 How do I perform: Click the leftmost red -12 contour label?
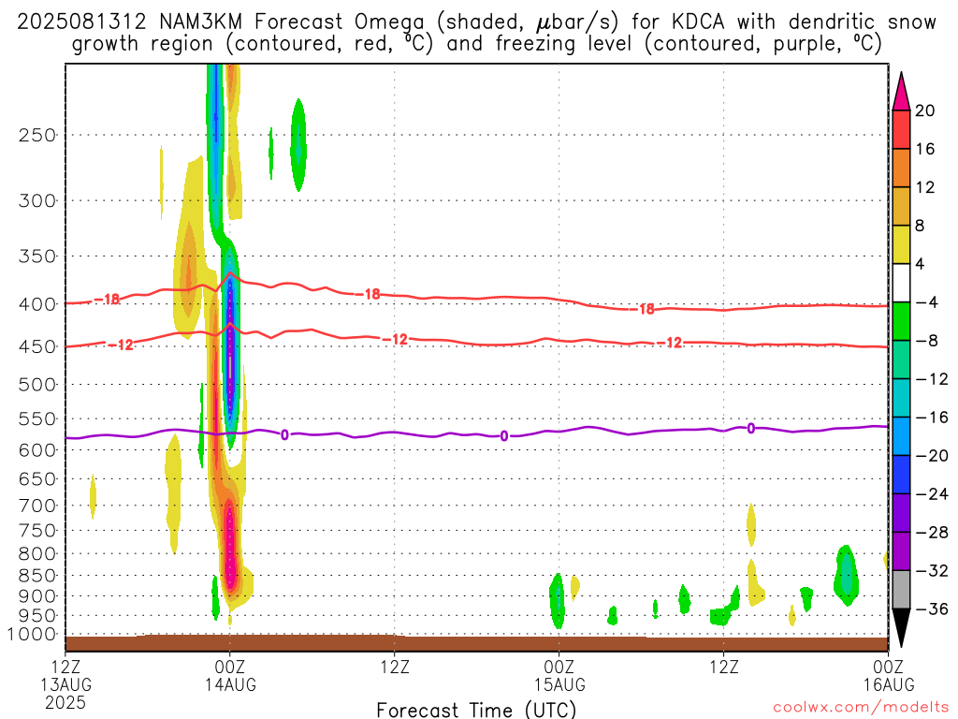[x=123, y=345]
